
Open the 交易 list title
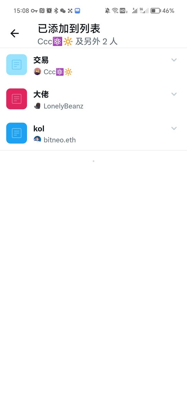point(41,60)
